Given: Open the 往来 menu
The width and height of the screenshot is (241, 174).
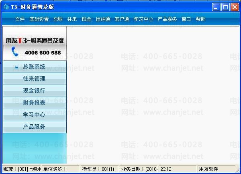Looking at the screenshot, I should tap(72, 19).
